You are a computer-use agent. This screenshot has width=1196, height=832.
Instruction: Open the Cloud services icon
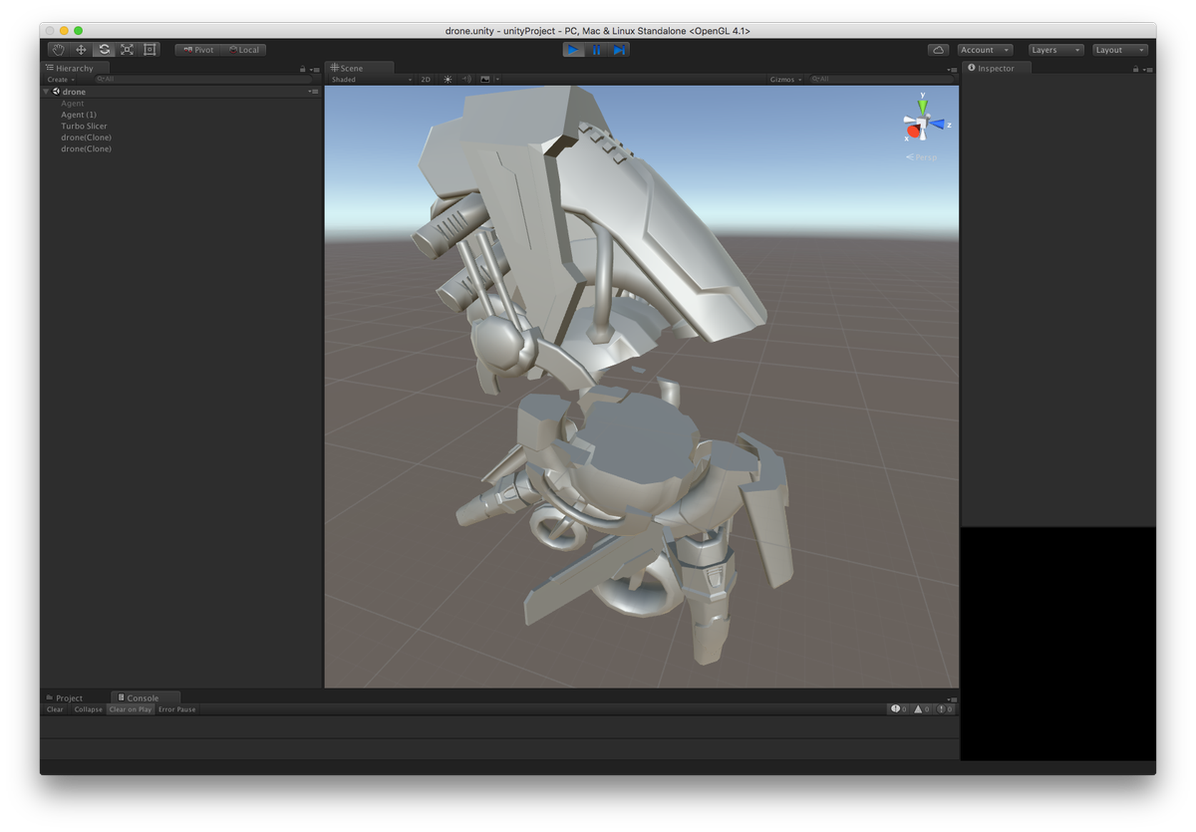click(x=938, y=50)
